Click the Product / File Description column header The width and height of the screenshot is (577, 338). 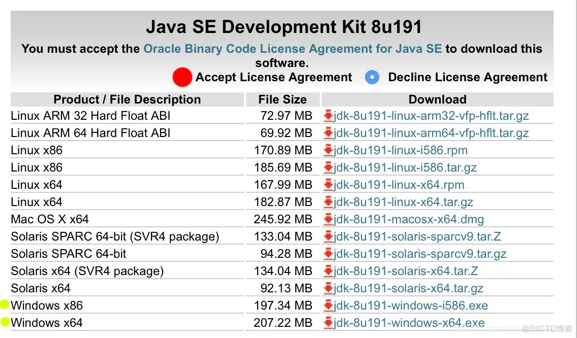click(127, 99)
